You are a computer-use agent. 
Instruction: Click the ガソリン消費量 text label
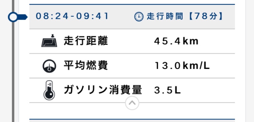(x=103, y=90)
